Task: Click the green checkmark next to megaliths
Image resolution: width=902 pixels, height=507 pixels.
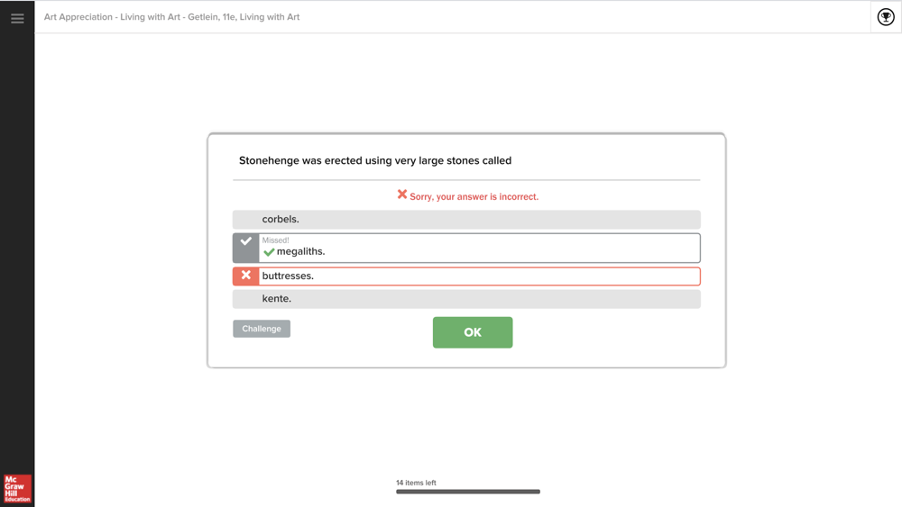Action: [269, 252]
